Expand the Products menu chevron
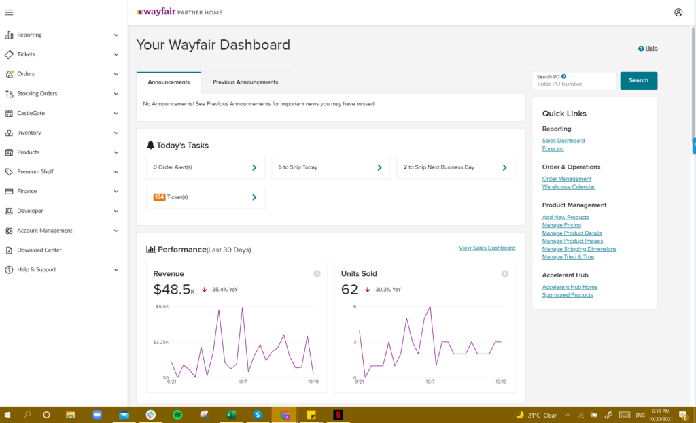The height and width of the screenshot is (423, 696). [116, 152]
